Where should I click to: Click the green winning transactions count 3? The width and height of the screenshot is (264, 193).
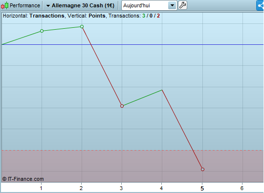pyautogui.click(x=144, y=16)
